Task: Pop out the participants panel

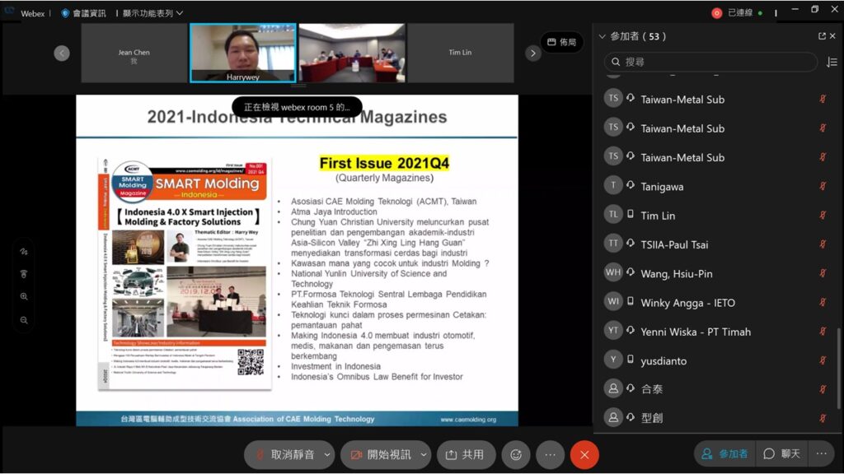Action: 822,36
